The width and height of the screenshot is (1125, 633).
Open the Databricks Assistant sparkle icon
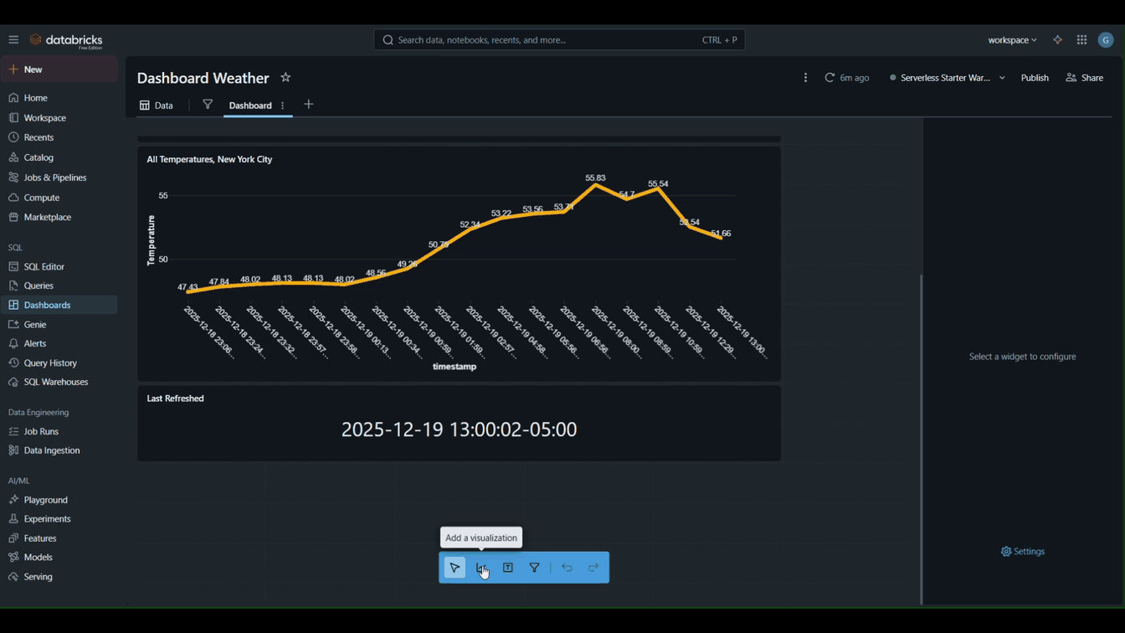point(1058,40)
